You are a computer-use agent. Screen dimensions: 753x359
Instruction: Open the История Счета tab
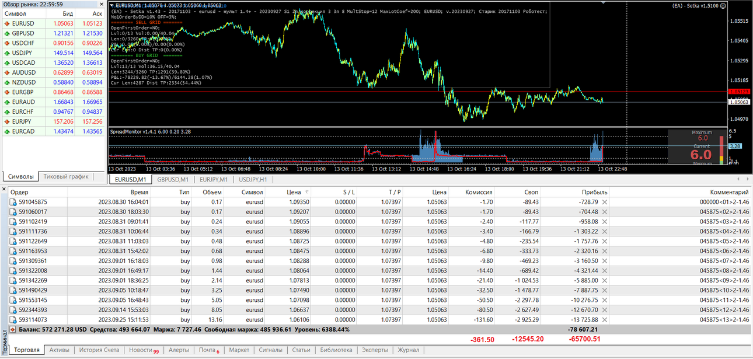(99, 350)
